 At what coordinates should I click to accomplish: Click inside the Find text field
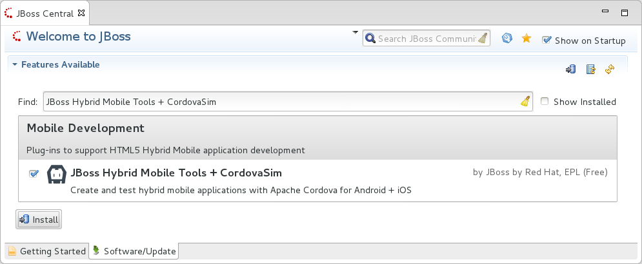coord(288,101)
